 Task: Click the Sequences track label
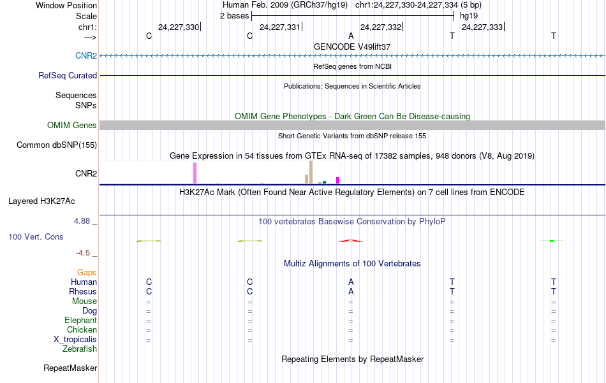tap(76, 96)
